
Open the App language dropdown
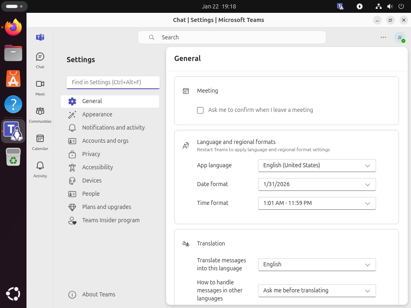(x=317, y=165)
